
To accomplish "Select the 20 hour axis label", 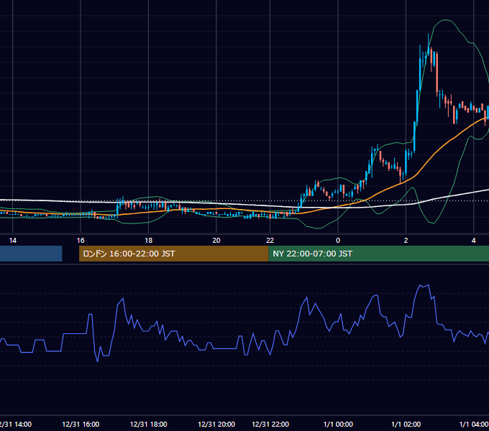I will (x=216, y=241).
